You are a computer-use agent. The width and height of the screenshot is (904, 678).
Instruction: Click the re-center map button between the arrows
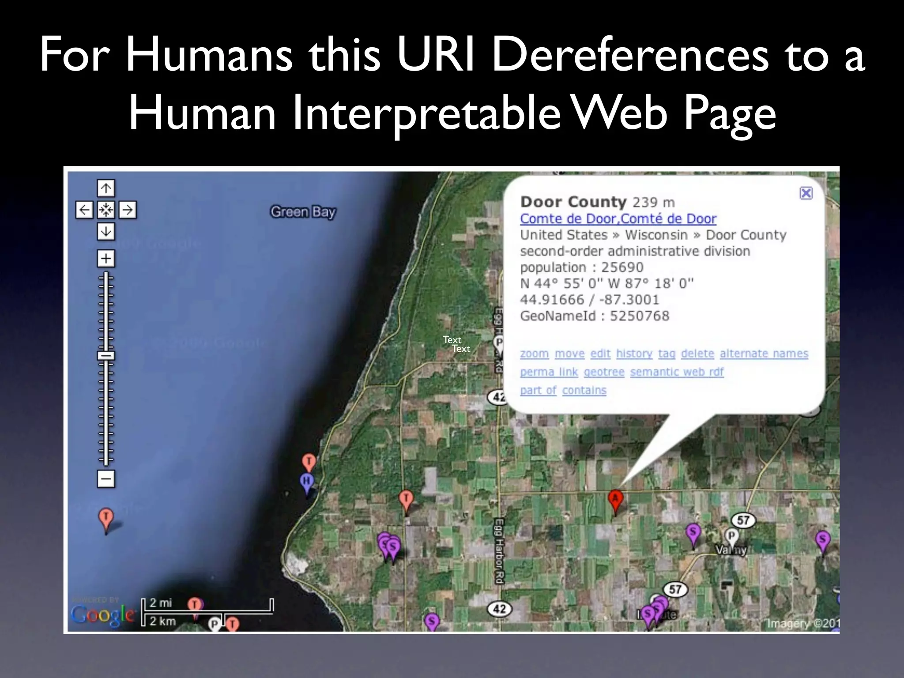pos(106,210)
